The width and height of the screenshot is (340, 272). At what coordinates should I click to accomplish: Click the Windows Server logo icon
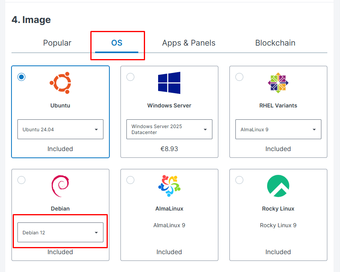click(x=169, y=83)
